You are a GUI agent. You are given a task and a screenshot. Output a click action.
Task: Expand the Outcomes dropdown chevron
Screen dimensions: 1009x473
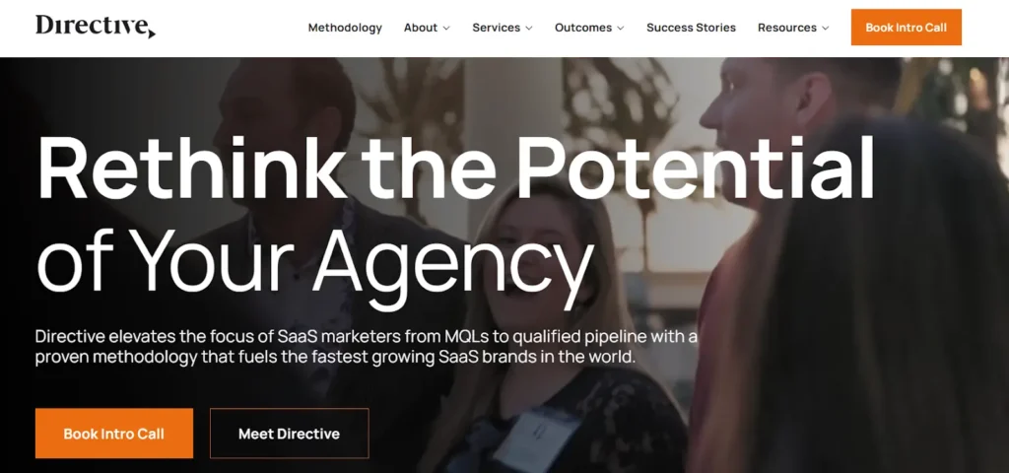tap(621, 29)
